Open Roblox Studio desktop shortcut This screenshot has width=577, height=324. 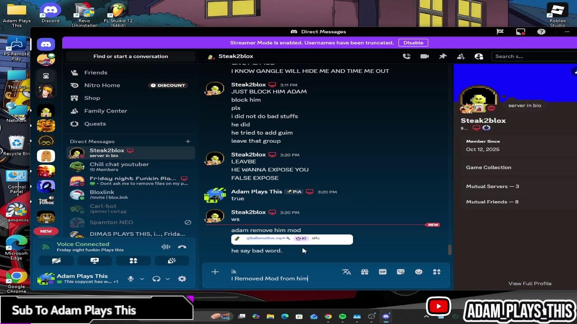pyautogui.click(x=558, y=15)
